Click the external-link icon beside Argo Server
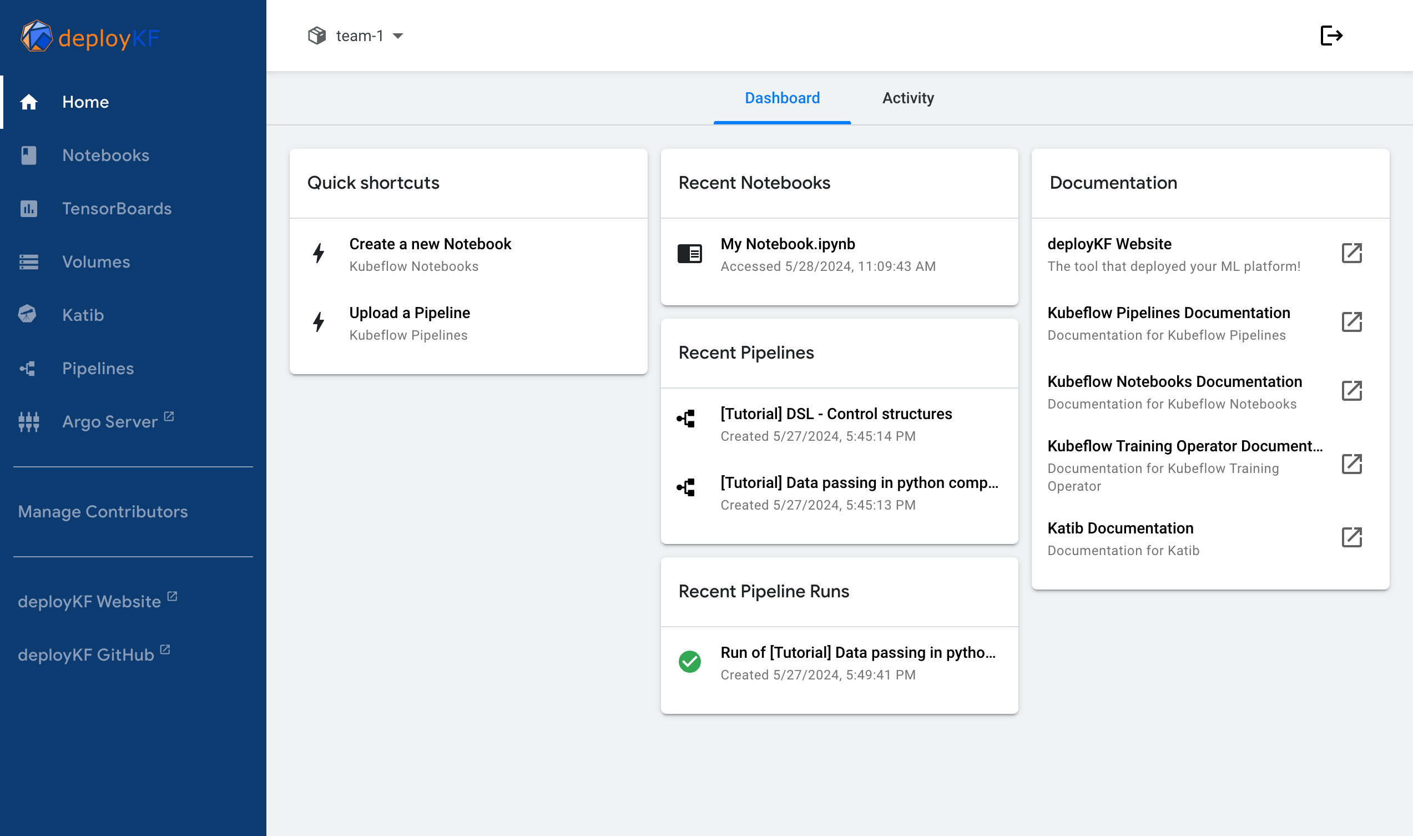Viewport: 1413px width, 836px height. [169, 416]
